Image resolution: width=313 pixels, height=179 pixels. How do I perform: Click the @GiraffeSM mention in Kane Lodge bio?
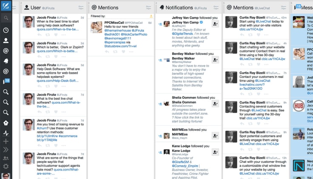(180, 162)
